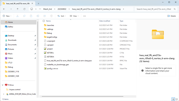
Task: Toggle the select-all checkbox beside Name
Action: click(x=44, y=21)
